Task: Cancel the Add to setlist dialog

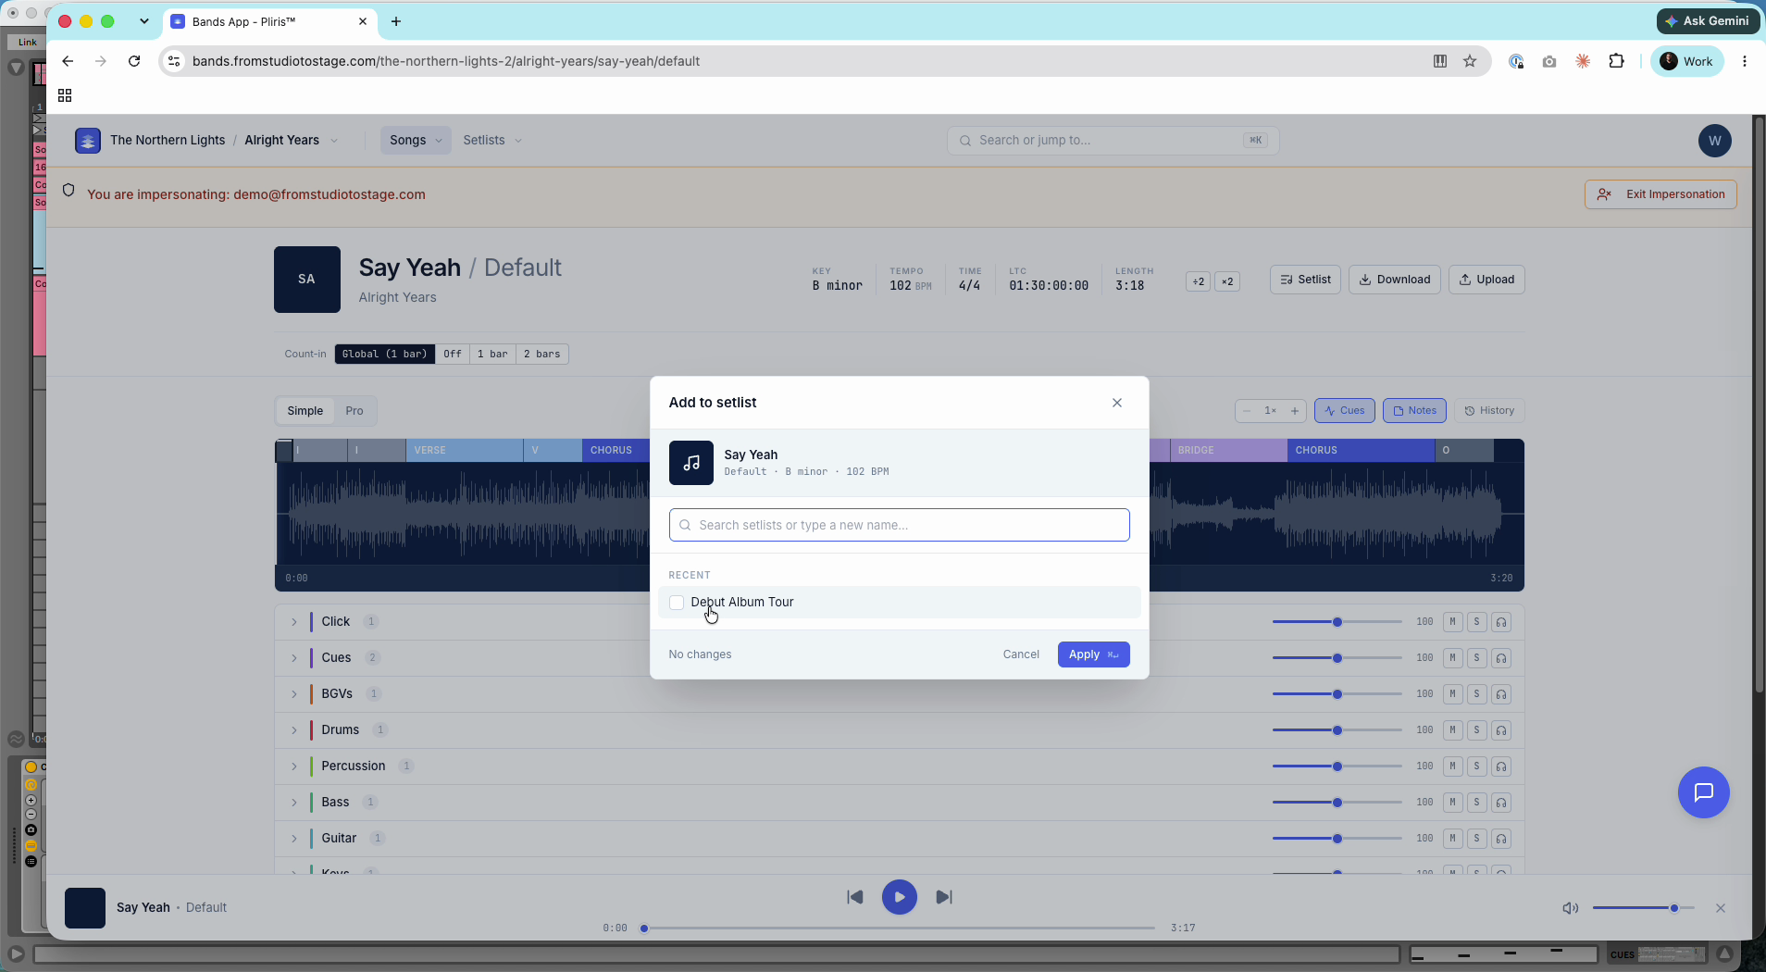Action: [1021, 654]
